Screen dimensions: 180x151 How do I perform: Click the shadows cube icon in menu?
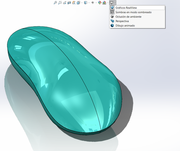coord(112,12)
